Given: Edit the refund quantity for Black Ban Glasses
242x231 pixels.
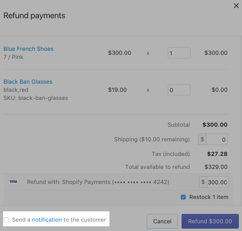Looking at the screenshot, I should pos(179,90).
